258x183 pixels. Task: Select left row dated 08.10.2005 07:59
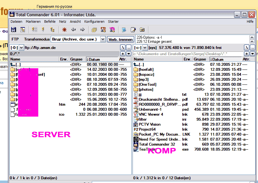(x=70, y=79)
